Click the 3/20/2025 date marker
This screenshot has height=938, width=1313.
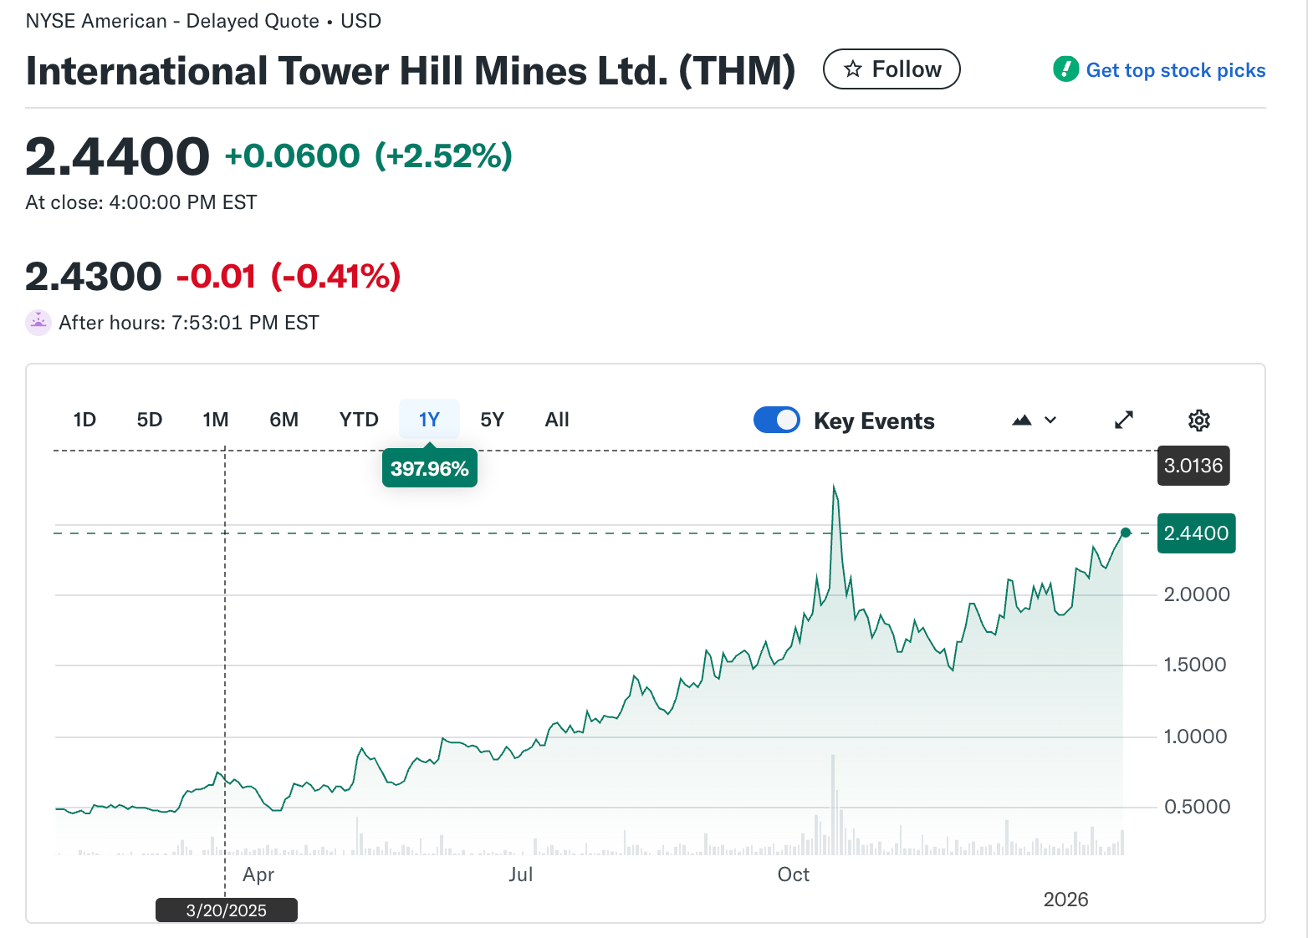pos(227,910)
